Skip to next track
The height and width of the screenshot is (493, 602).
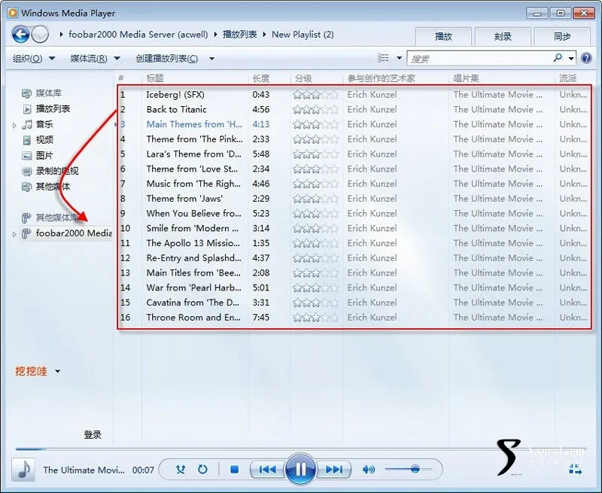click(333, 469)
